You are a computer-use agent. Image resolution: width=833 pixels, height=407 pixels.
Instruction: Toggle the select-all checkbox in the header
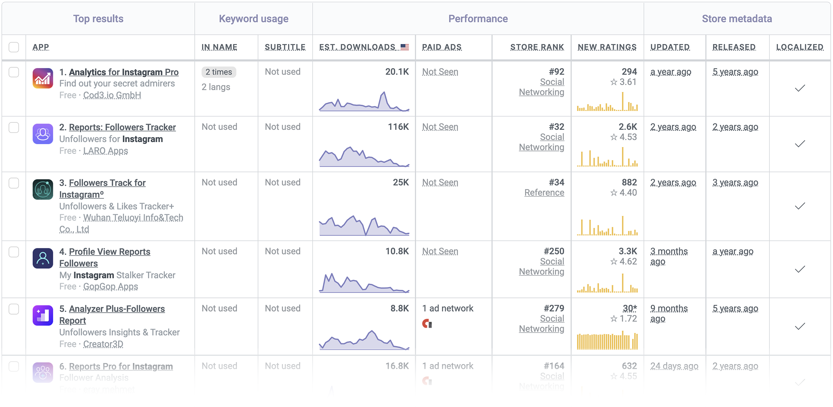[x=14, y=47]
